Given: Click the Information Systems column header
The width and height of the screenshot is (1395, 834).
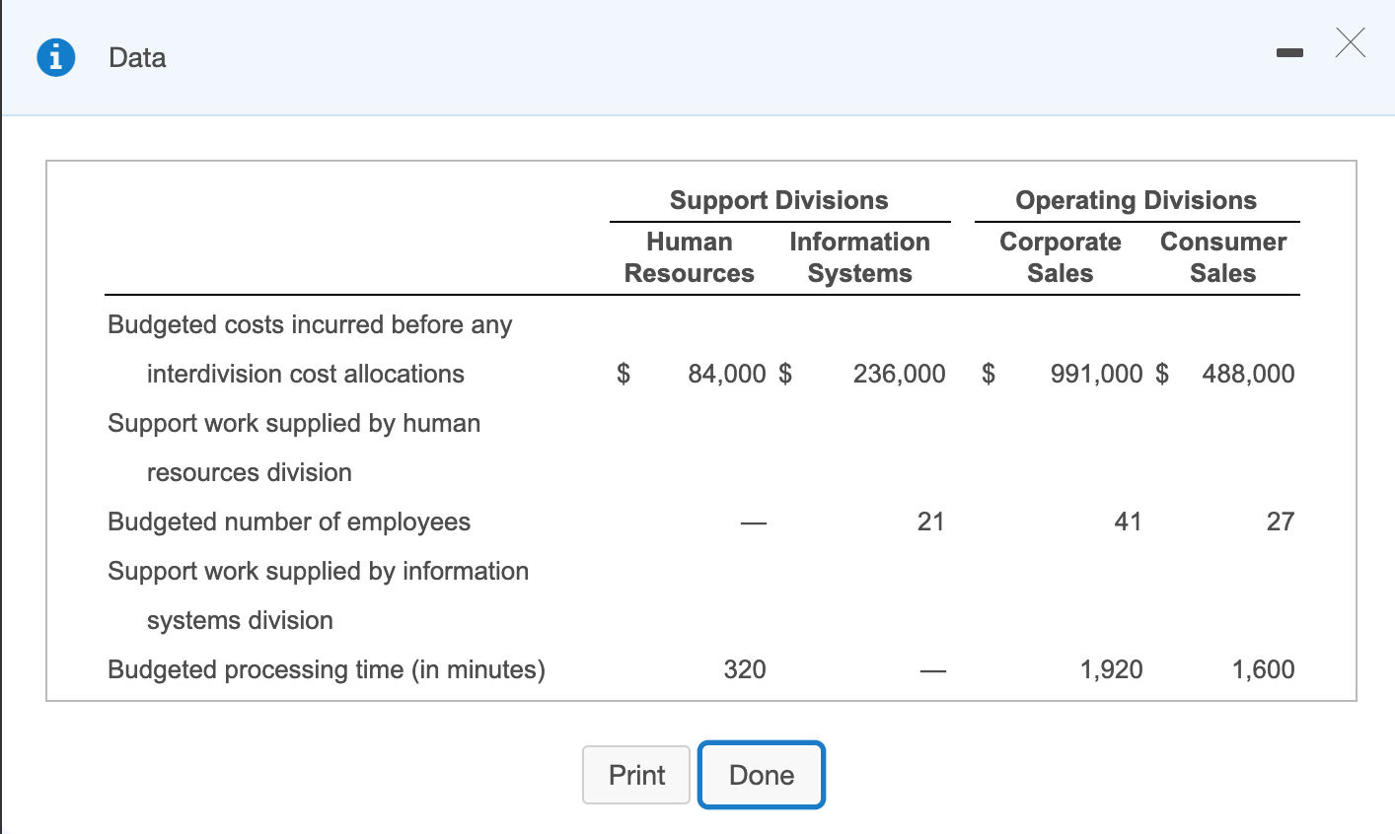Looking at the screenshot, I should [x=860, y=257].
